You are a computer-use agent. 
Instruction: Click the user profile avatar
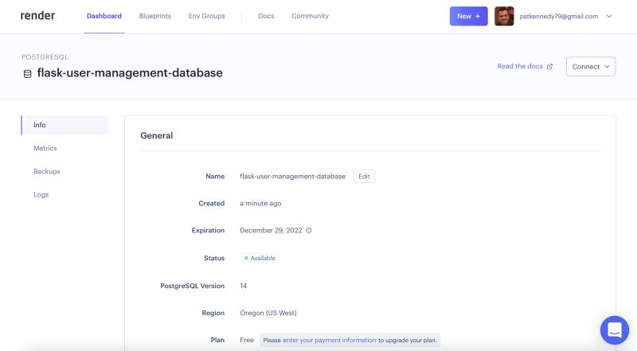point(504,16)
